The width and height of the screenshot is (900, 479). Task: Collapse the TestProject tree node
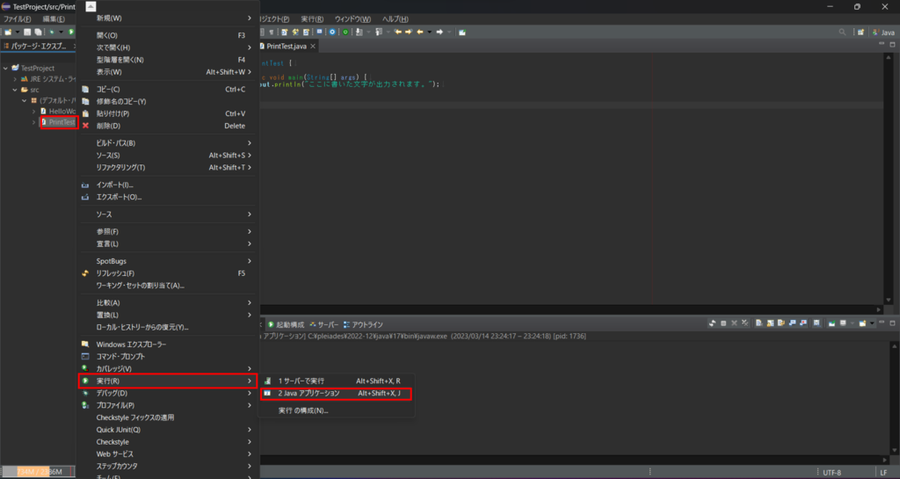[6, 68]
